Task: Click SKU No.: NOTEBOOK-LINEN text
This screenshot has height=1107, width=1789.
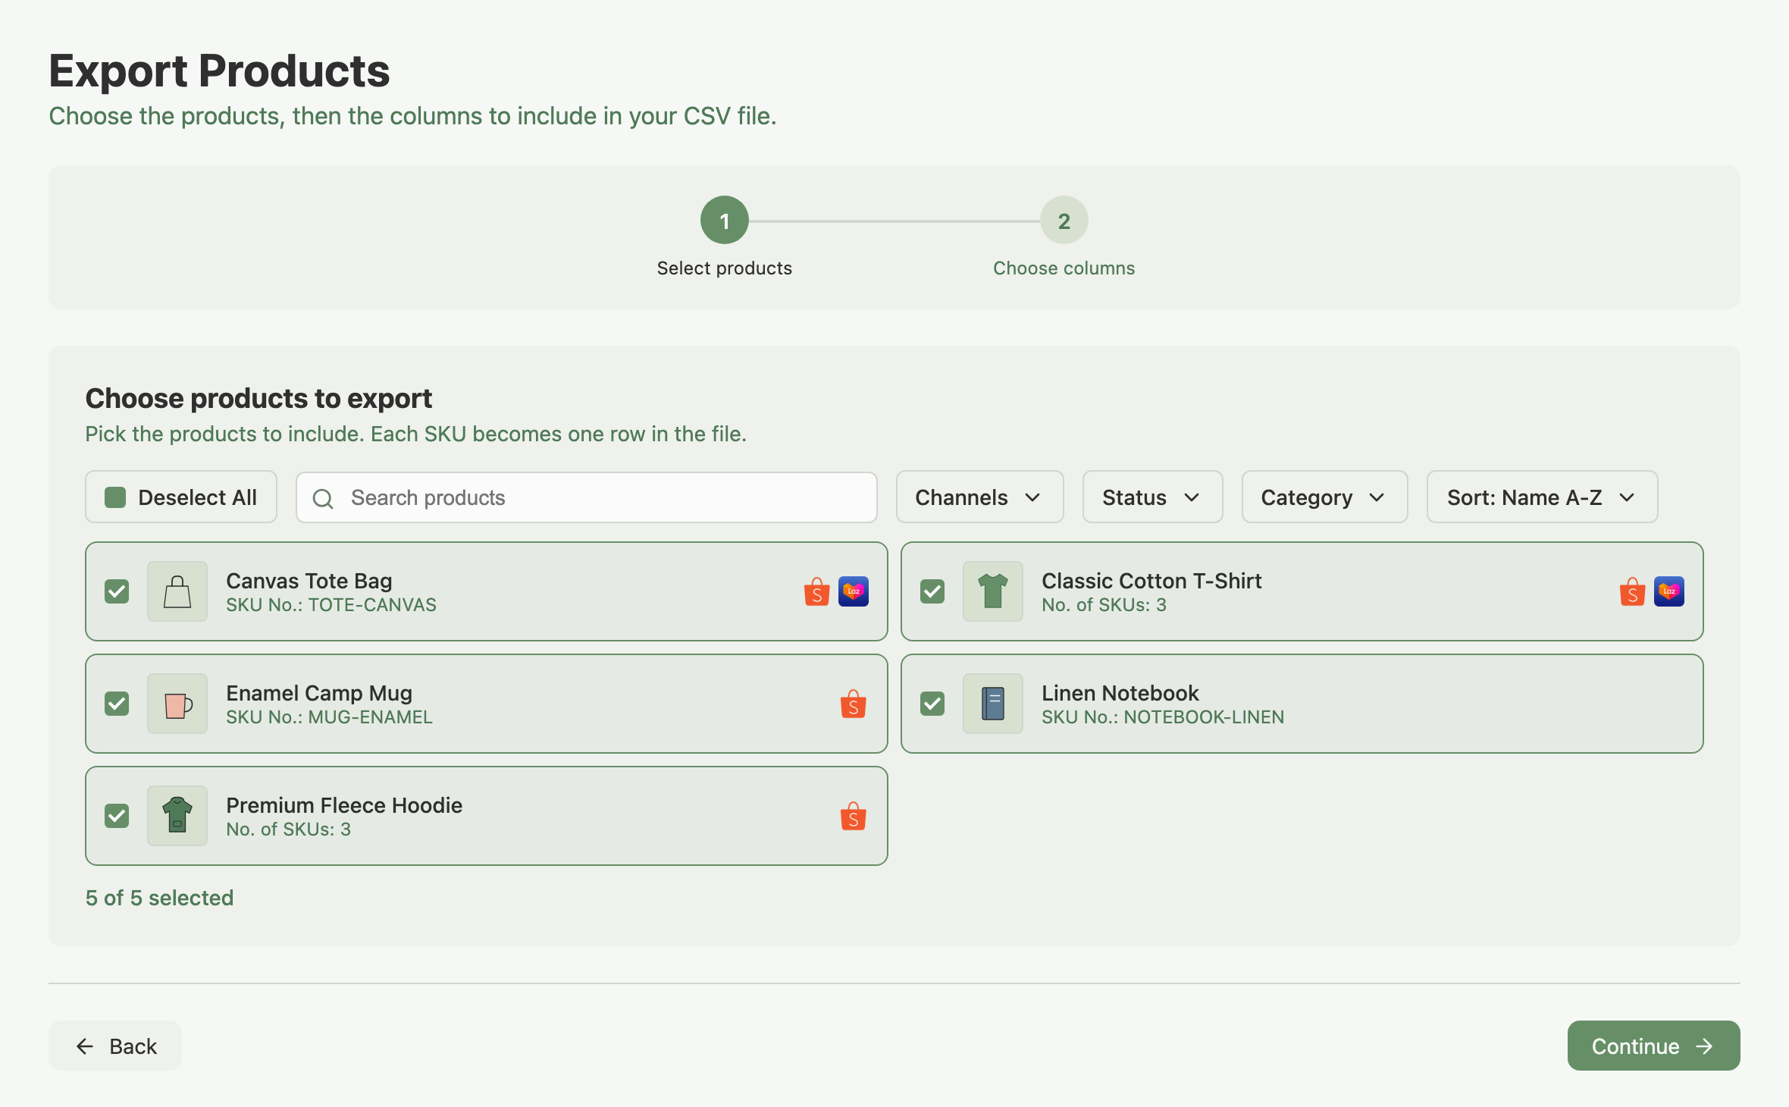Action: [x=1163, y=717]
